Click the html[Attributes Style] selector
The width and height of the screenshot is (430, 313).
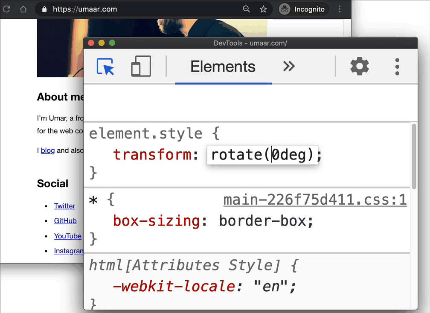coord(185,265)
